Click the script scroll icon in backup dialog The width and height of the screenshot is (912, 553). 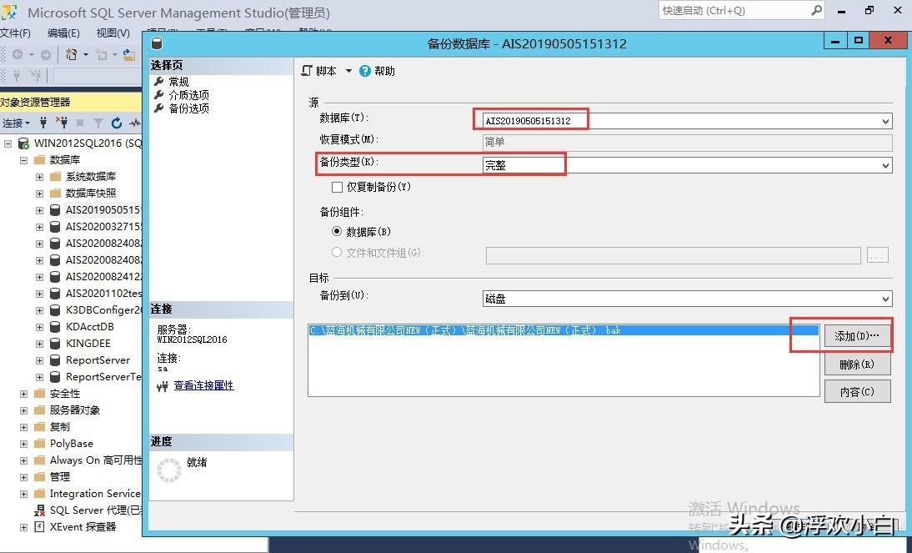307,70
